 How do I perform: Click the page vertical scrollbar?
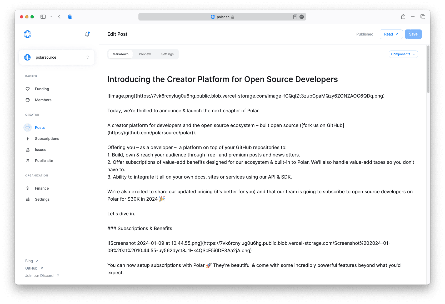click(428, 69)
